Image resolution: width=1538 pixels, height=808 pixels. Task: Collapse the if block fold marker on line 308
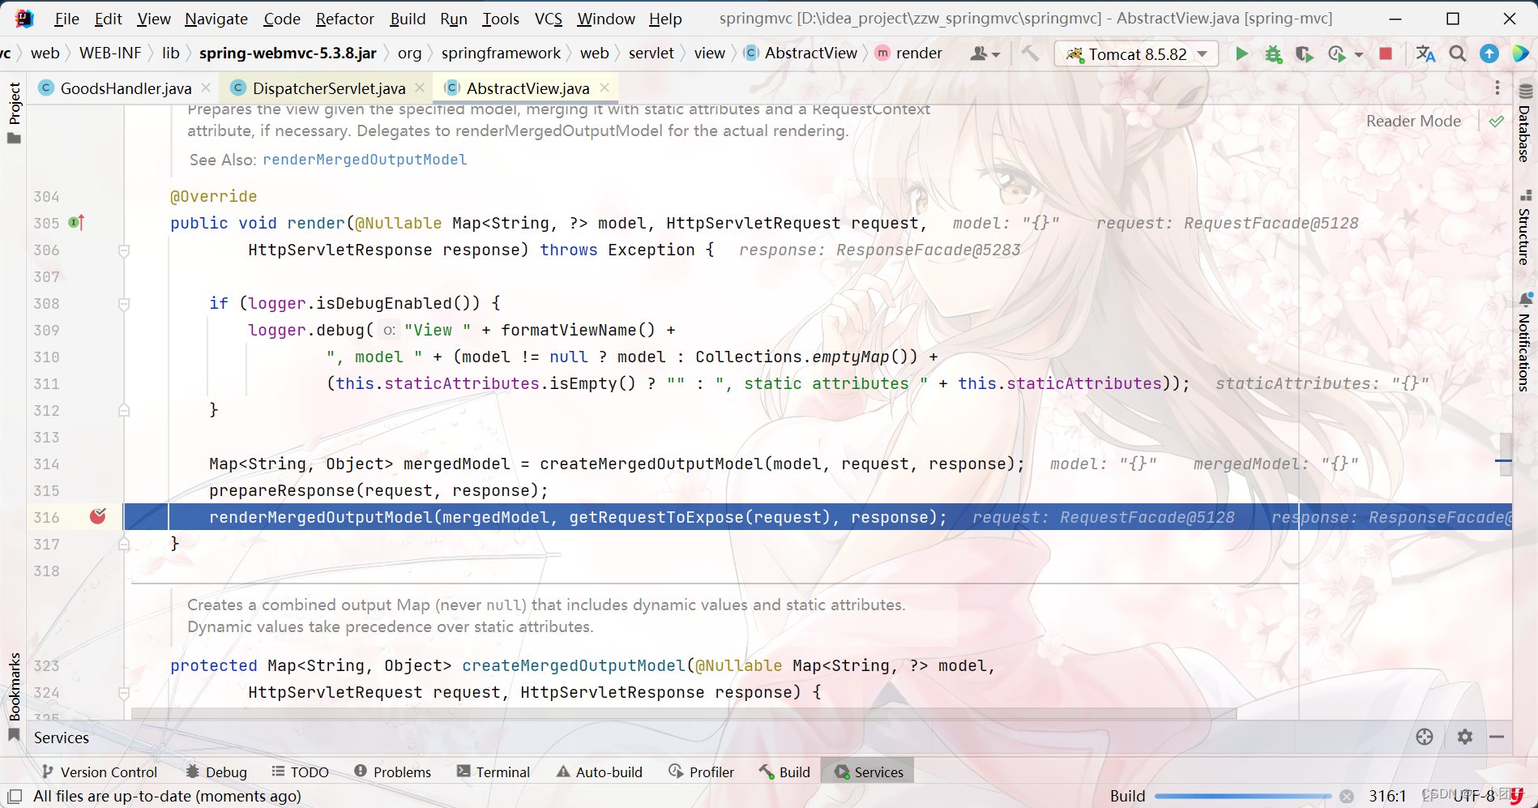(124, 304)
